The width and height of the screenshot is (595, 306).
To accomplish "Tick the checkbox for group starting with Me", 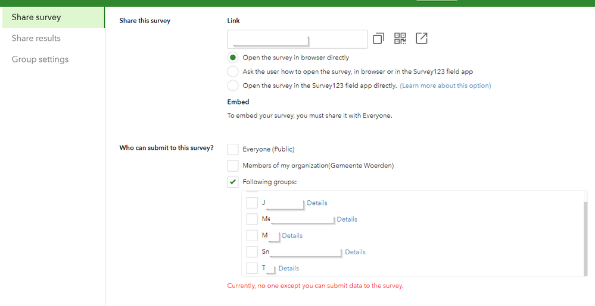I will click(252, 219).
